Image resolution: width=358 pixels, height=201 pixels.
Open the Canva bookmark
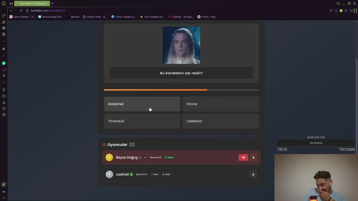(124, 17)
